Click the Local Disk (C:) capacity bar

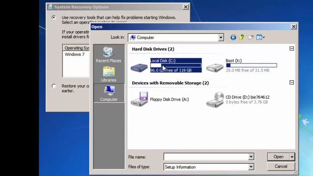(x=176, y=65)
